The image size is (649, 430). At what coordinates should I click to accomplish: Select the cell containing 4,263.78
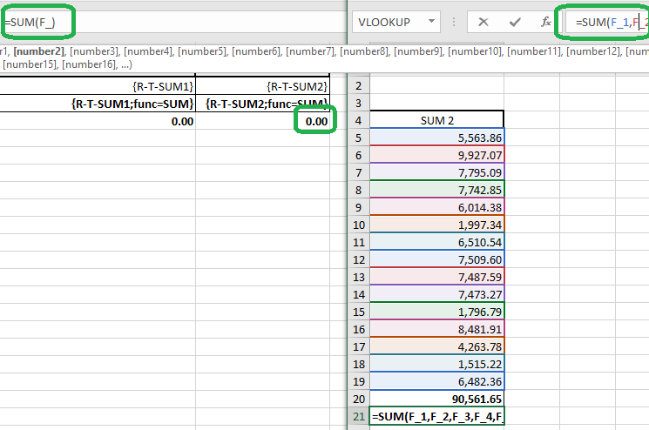(x=437, y=346)
